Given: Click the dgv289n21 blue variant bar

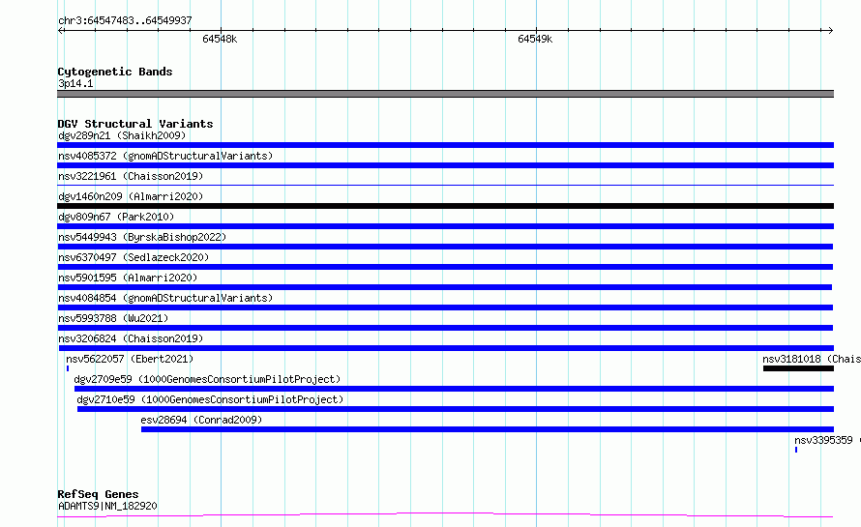Looking at the screenshot, I should (445, 145).
